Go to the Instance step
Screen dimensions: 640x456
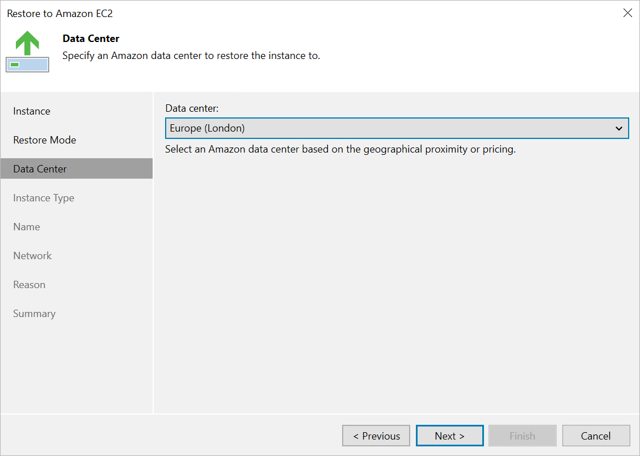tap(32, 111)
